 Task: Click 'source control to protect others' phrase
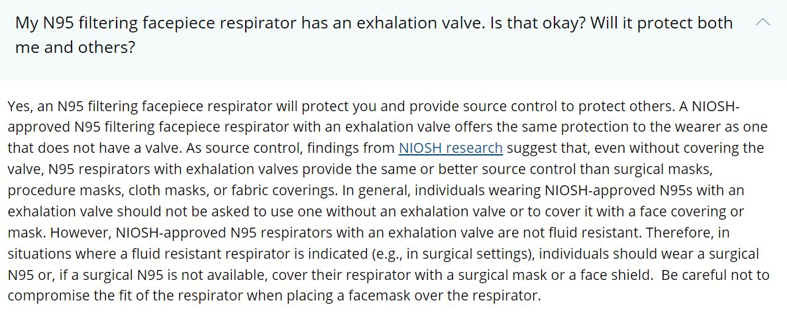click(x=590, y=106)
